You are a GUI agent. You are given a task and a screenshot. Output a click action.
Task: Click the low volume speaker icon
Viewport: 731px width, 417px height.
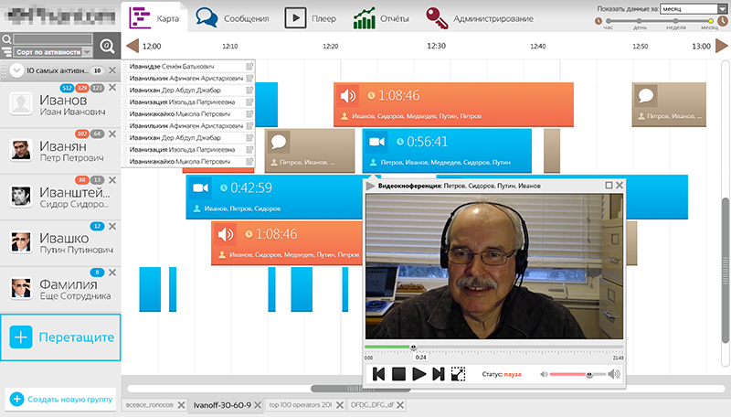click(544, 374)
